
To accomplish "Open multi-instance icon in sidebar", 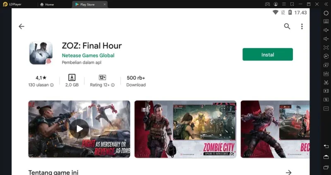I will 326,65.
